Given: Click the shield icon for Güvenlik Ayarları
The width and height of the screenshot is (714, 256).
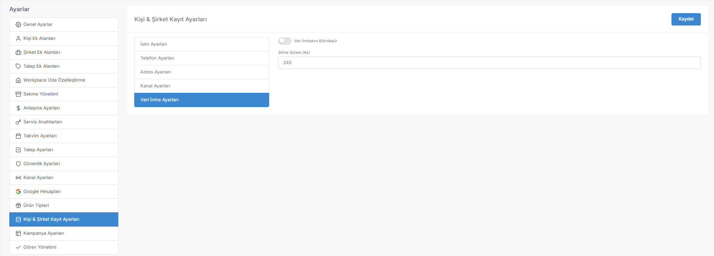Looking at the screenshot, I should click(18, 164).
